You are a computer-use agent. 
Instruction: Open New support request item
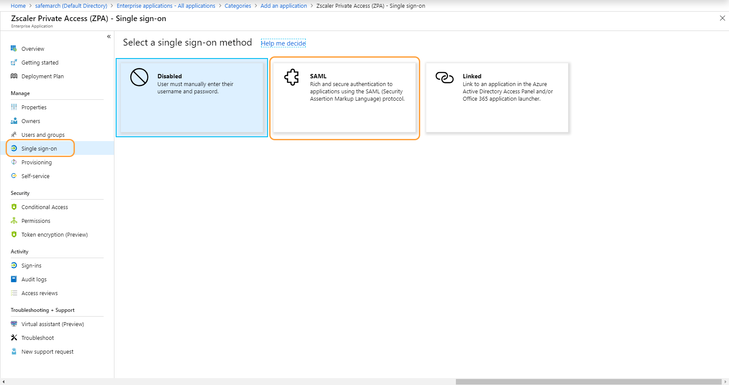tap(47, 351)
